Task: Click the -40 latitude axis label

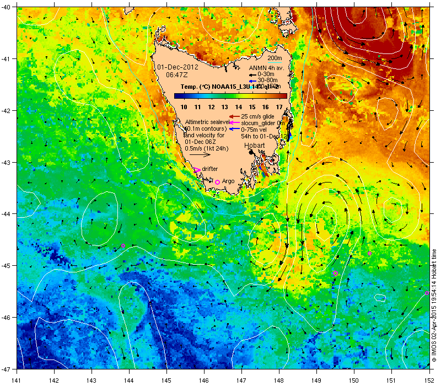Action: (x=6, y=7)
